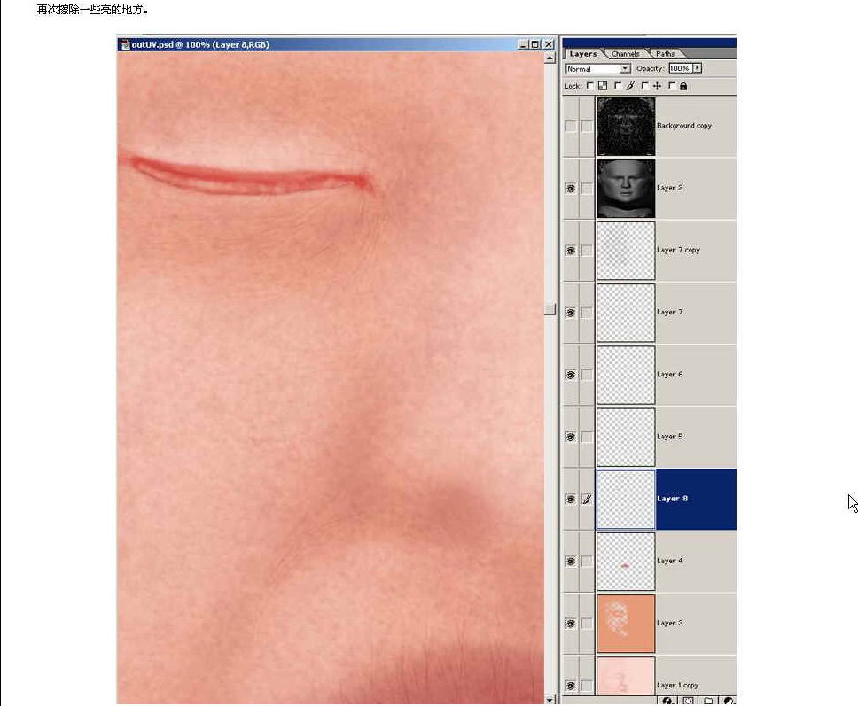This screenshot has height=706, width=858.
Task: Enable lock transparent pixels checkbox
Action: click(589, 86)
